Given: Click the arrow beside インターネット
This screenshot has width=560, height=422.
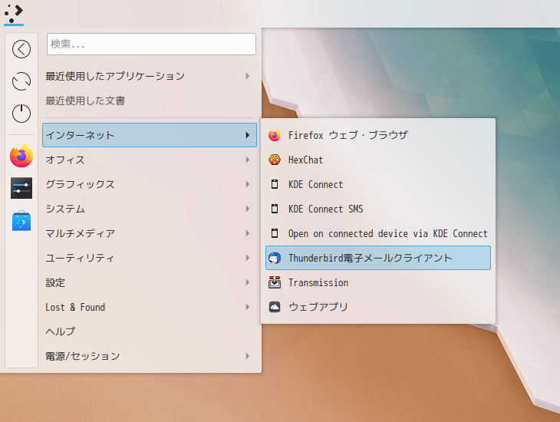Looking at the screenshot, I should (x=248, y=135).
